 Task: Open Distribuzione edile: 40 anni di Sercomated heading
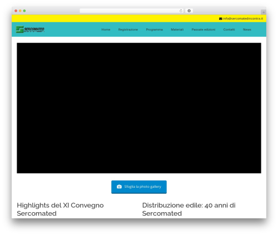[x=189, y=209]
